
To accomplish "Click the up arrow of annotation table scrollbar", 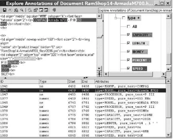I will click(168, 81).
